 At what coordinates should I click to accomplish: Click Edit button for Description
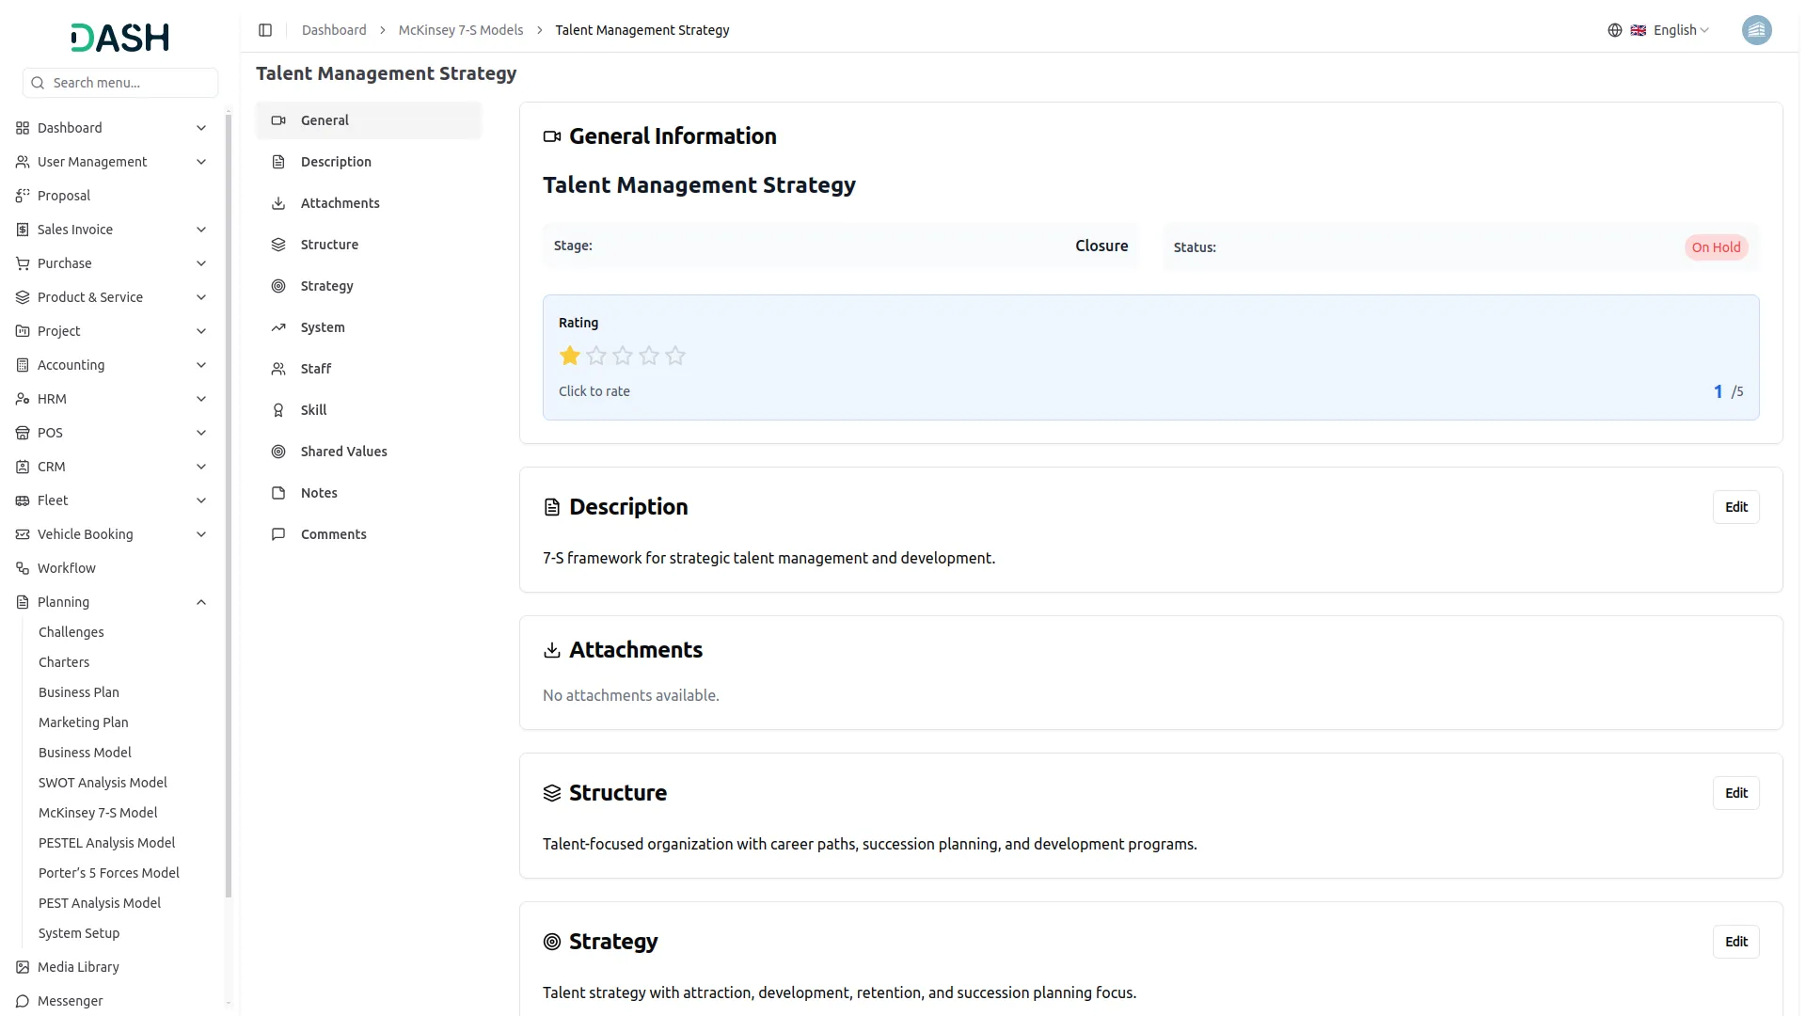point(1735,507)
